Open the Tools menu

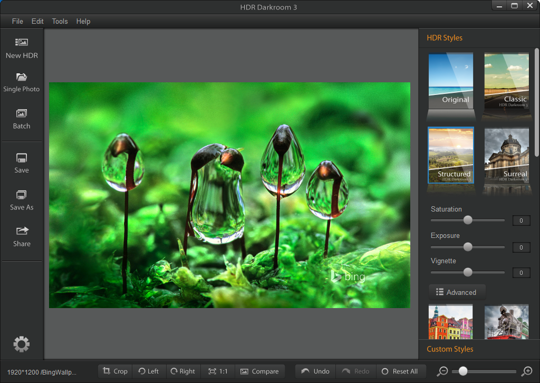60,21
